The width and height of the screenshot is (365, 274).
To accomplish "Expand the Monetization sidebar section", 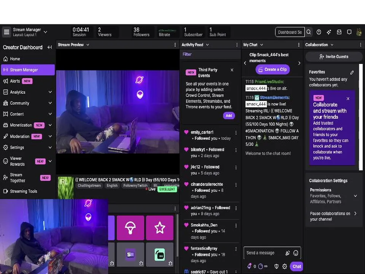I will click(50, 125).
